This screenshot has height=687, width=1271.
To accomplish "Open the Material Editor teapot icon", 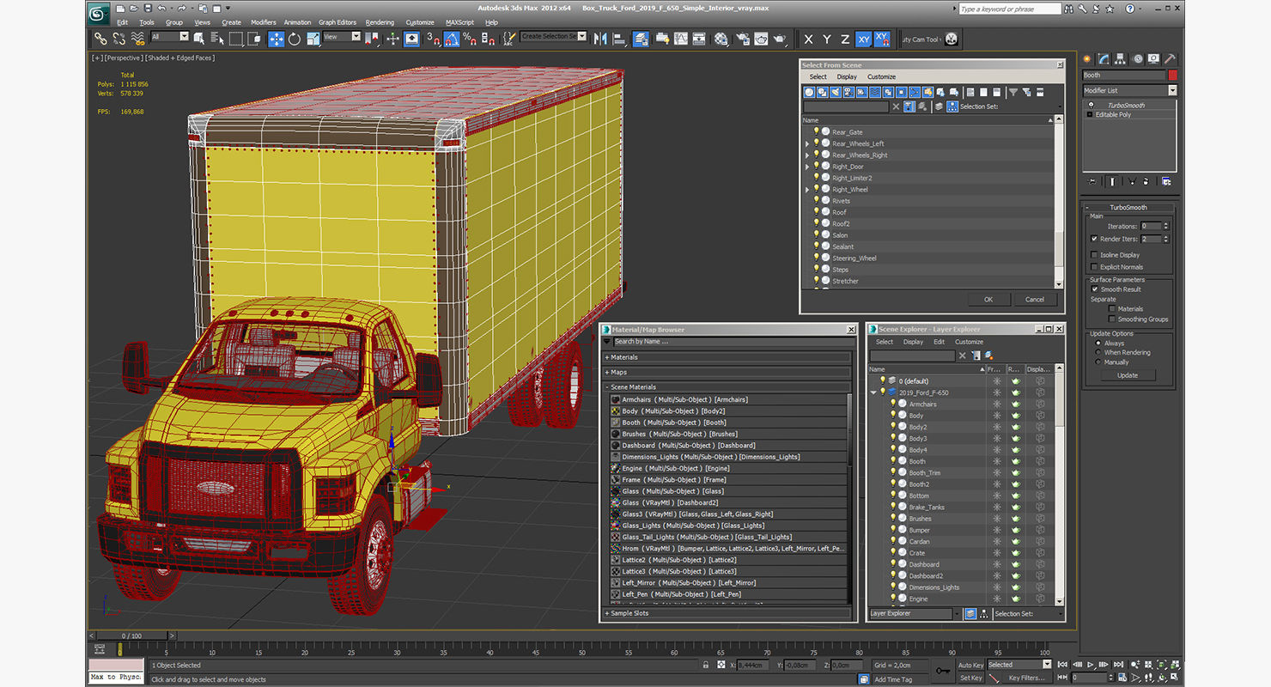I will 721,39.
